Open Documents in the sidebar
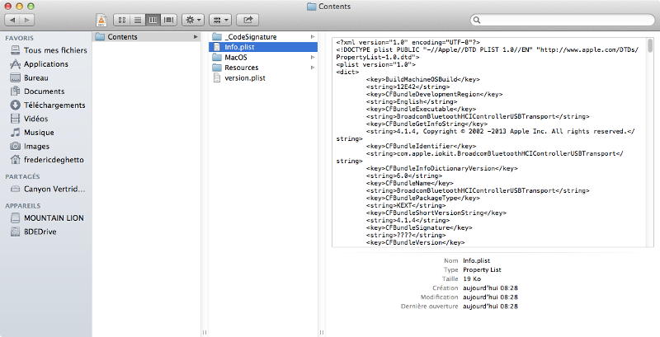This screenshot has width=660, height=337. 45,91
